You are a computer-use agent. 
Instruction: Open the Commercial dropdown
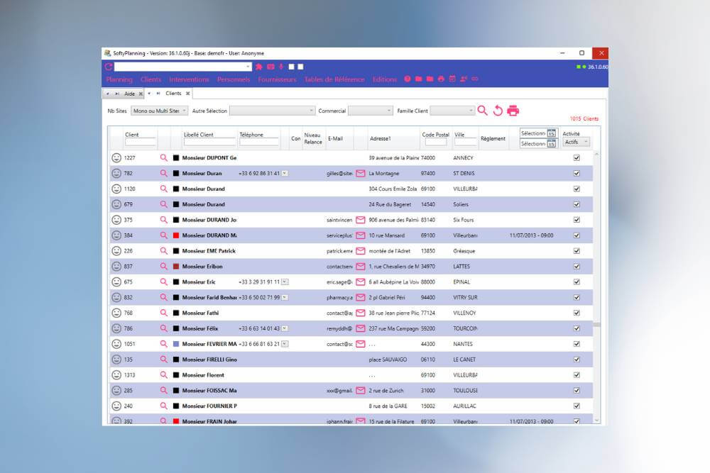370,111
